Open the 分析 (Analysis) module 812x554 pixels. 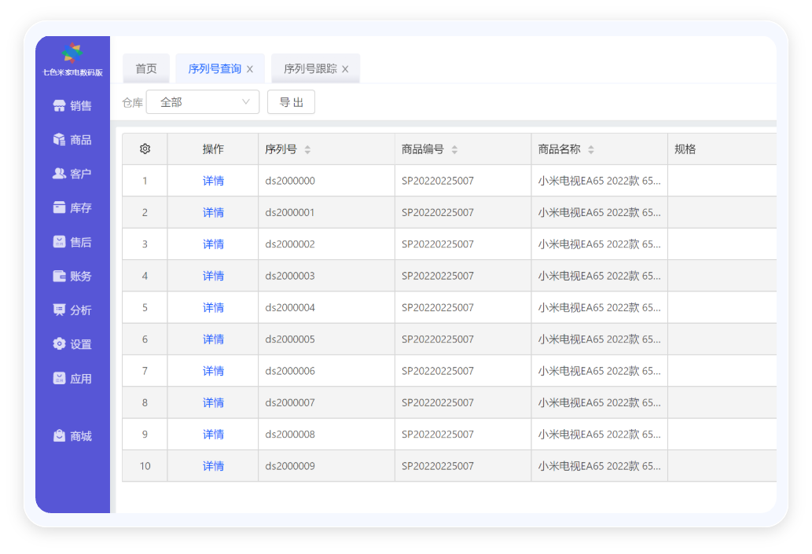click(72, 310)
